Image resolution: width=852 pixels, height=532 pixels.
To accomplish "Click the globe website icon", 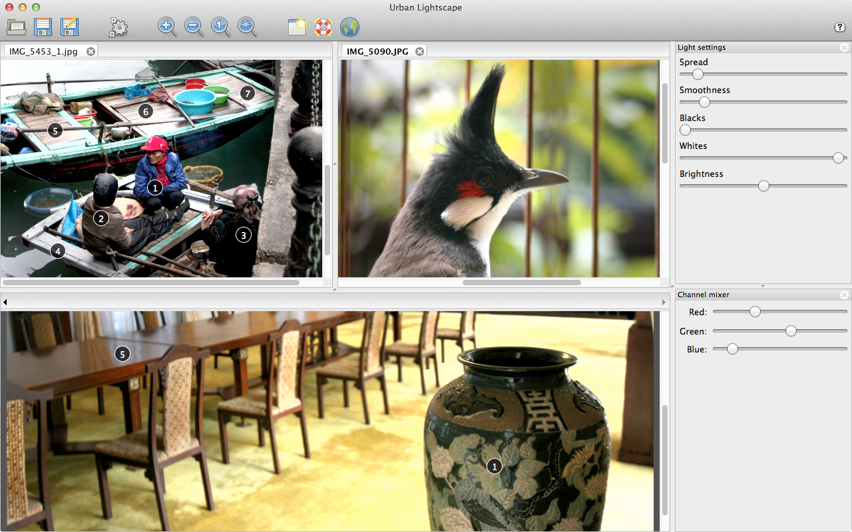I will [x=349, y=27].
